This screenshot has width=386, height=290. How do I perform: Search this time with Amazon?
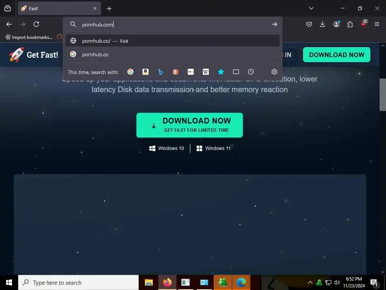(146, 72)
